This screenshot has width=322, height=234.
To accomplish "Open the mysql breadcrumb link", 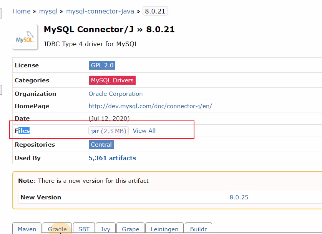I will (48, 11).
